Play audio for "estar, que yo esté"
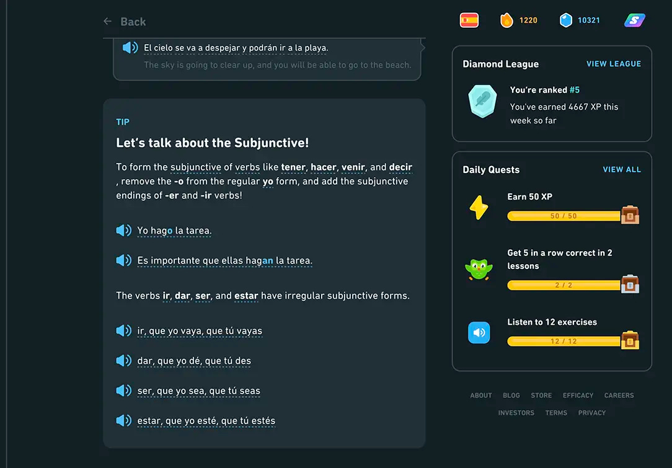Image resolution: width=672 pixels, height=468 pixels. point(123,420)
